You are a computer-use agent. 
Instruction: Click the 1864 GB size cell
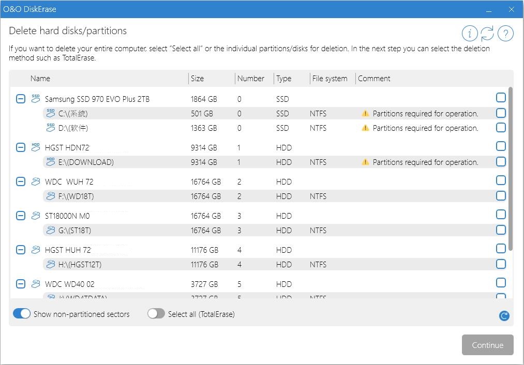pos(203,99)
